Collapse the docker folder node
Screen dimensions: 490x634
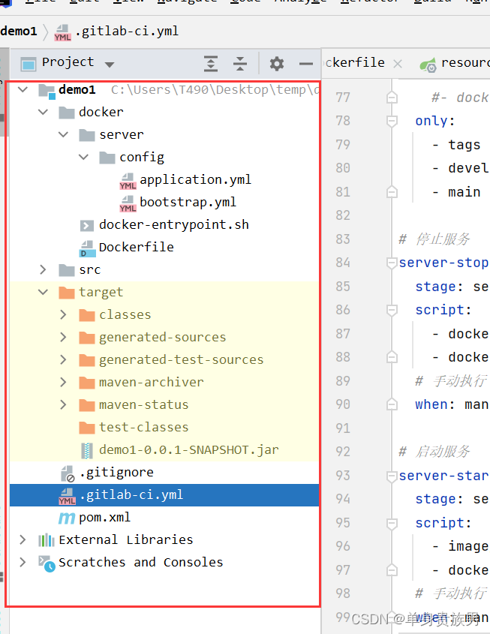coord(44,112)
